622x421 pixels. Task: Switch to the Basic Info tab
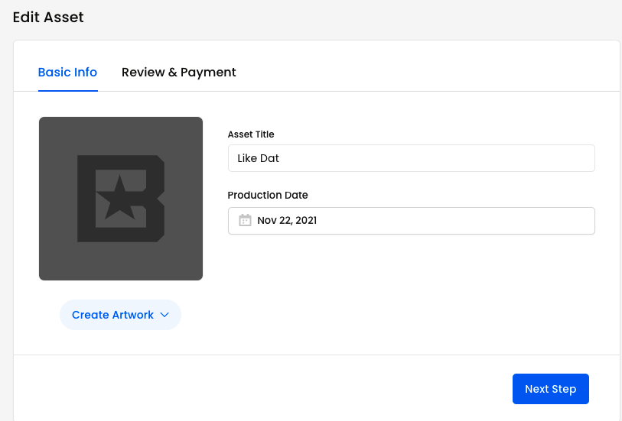67,73
